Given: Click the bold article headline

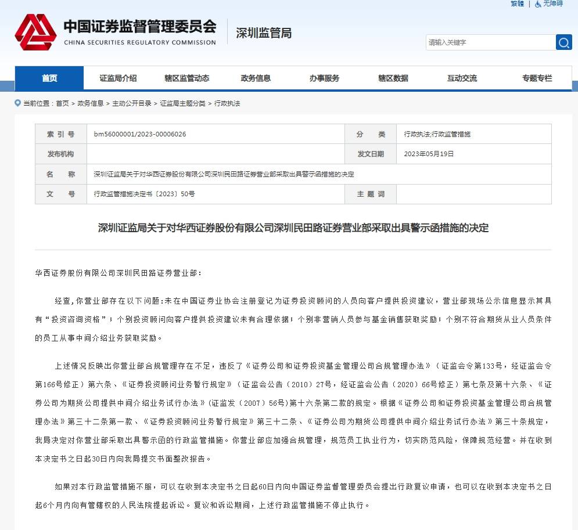Looking at the screenshot, I should pyautogui.click(x=293, y=228).
